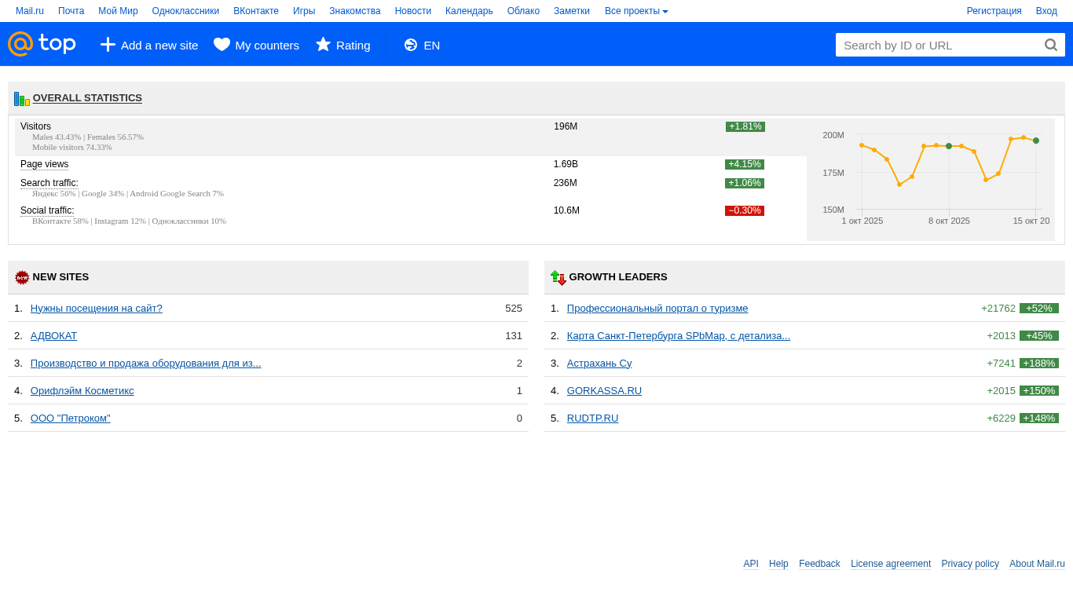Open the GORKASSA.RU growth leader link
Screen dimensions: 1073x603
[604, 390]
